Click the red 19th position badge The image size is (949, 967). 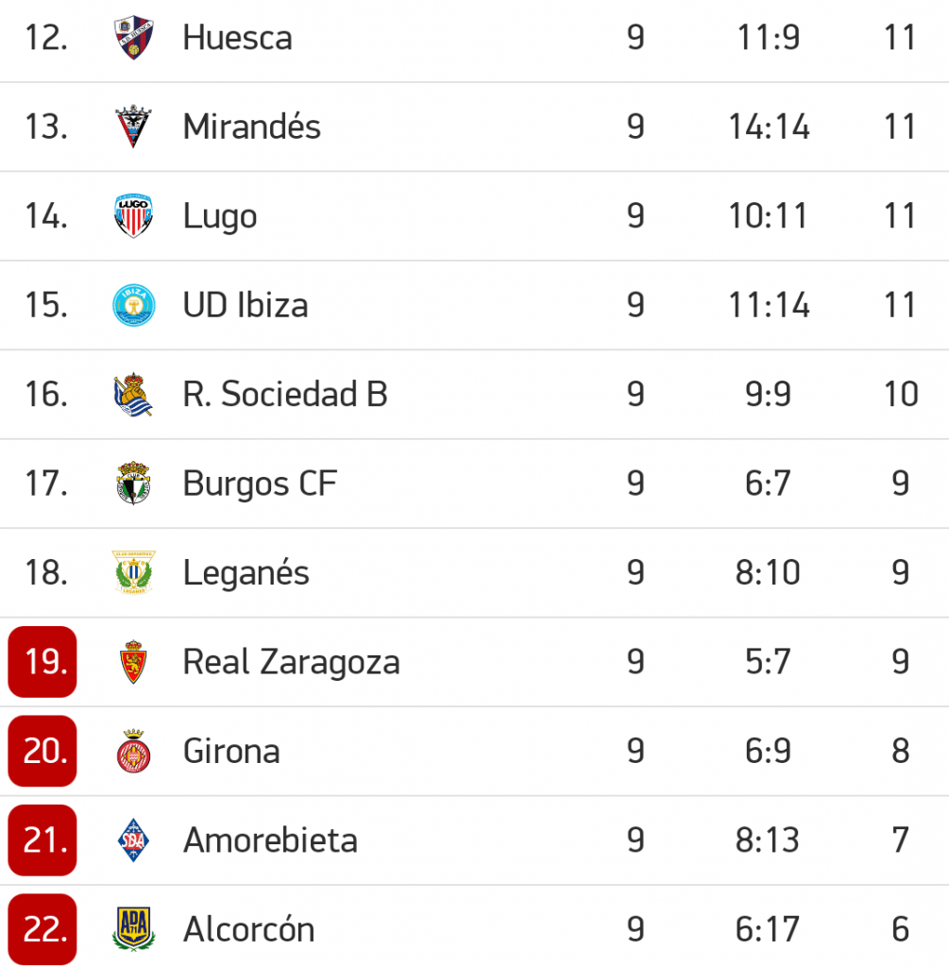(42, 662)
